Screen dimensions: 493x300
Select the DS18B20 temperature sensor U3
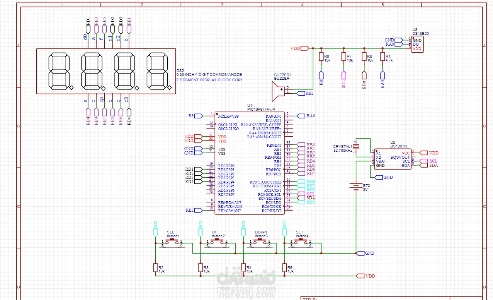click(417, 45)
